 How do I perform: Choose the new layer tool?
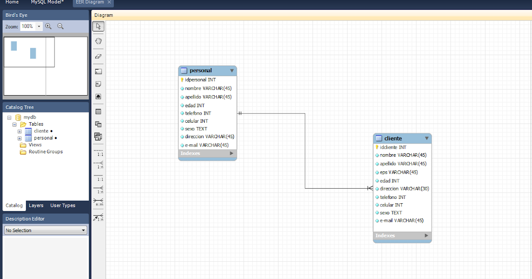98,71
